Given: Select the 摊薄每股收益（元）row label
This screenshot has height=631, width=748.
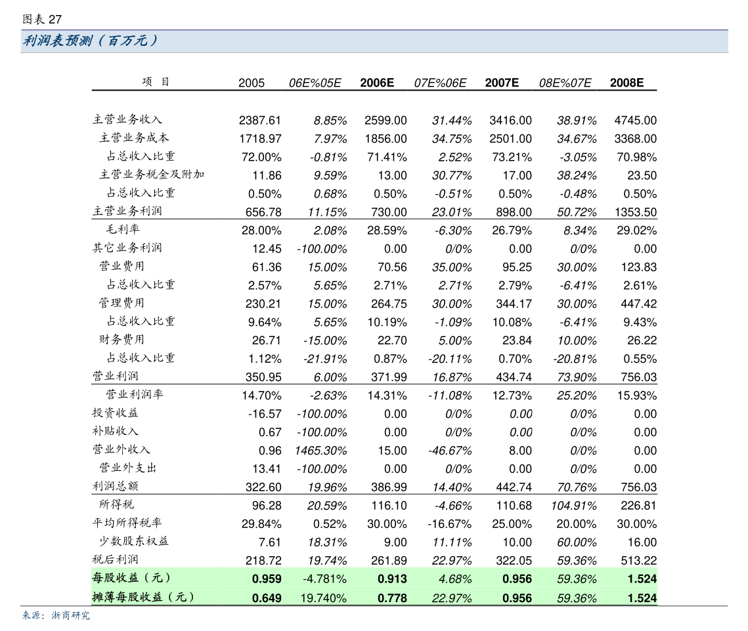Looking at the screenshot, I should pyautogui.click(x=143, y=597).
